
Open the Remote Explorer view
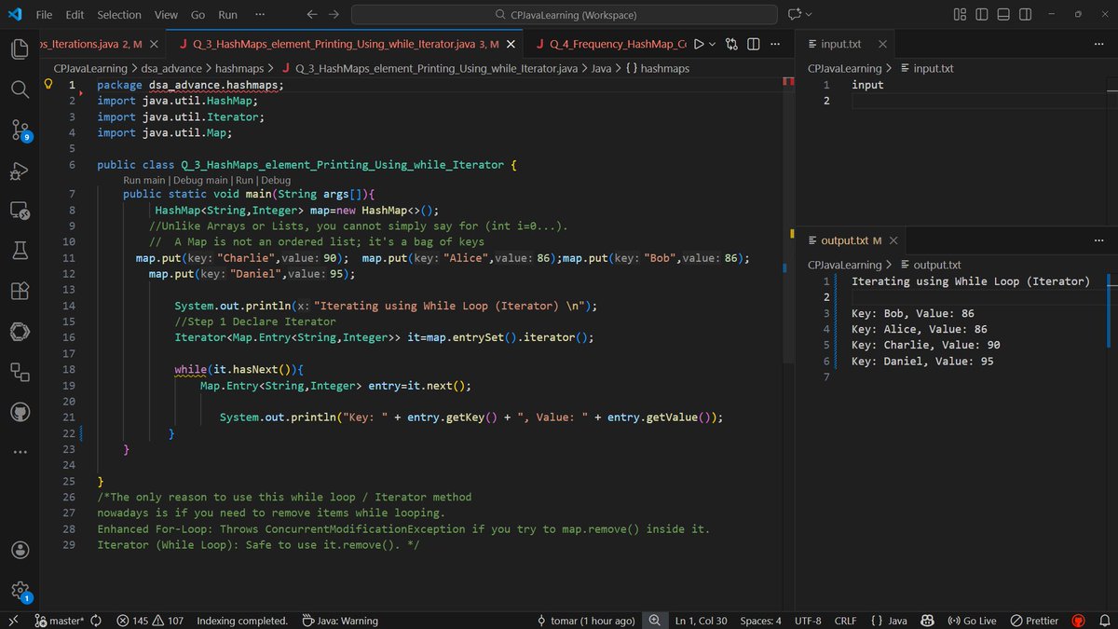pos(20,211)
